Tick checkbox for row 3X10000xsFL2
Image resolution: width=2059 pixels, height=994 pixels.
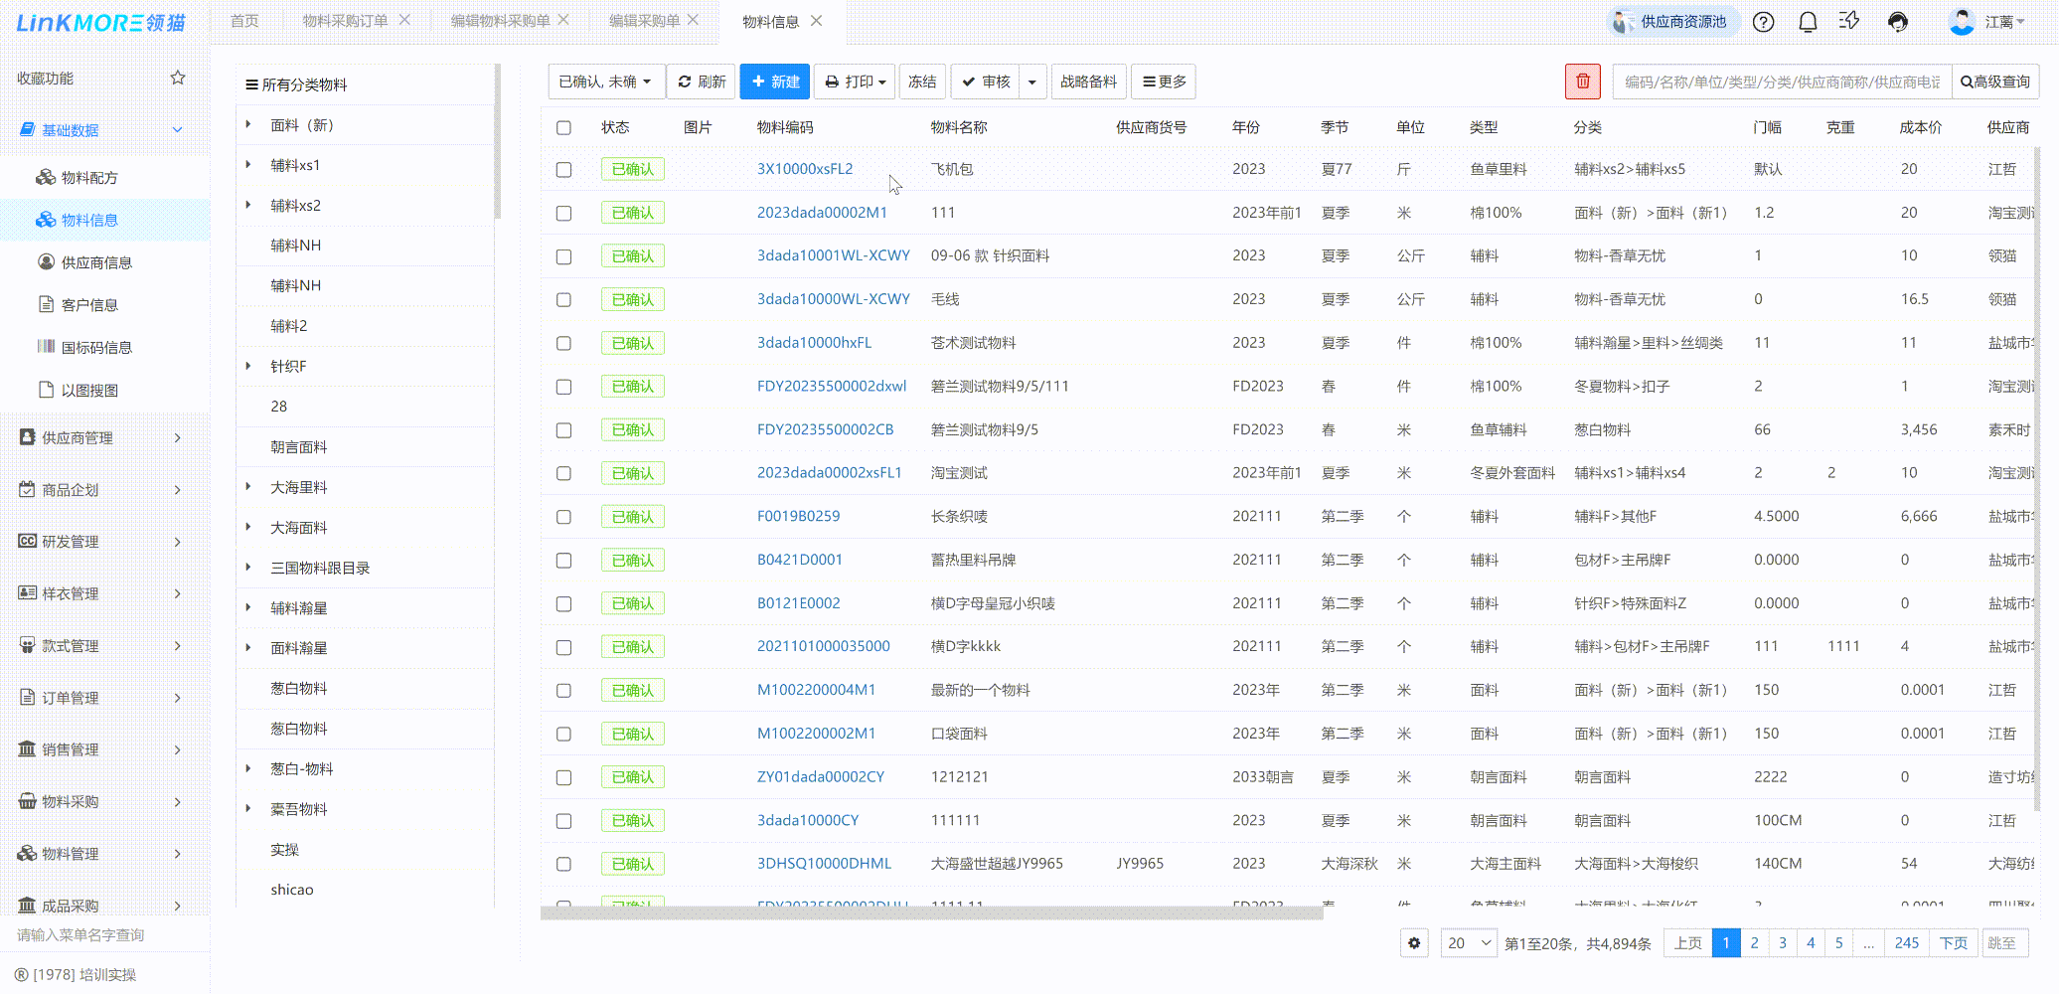563,170
